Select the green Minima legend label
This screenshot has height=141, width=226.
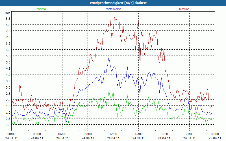tap(41, 9)
